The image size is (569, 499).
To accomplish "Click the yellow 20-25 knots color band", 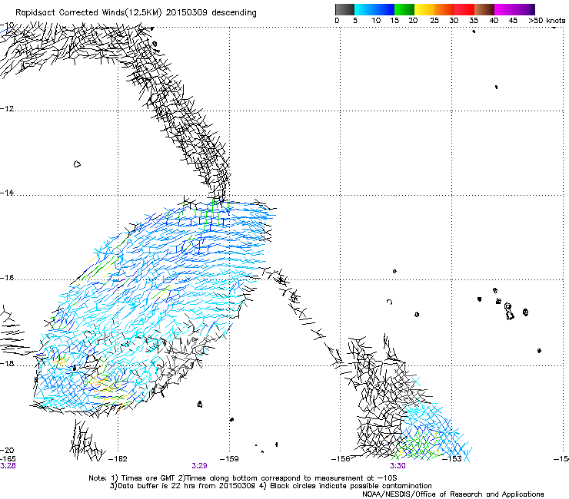I will (x=424, y=9).
